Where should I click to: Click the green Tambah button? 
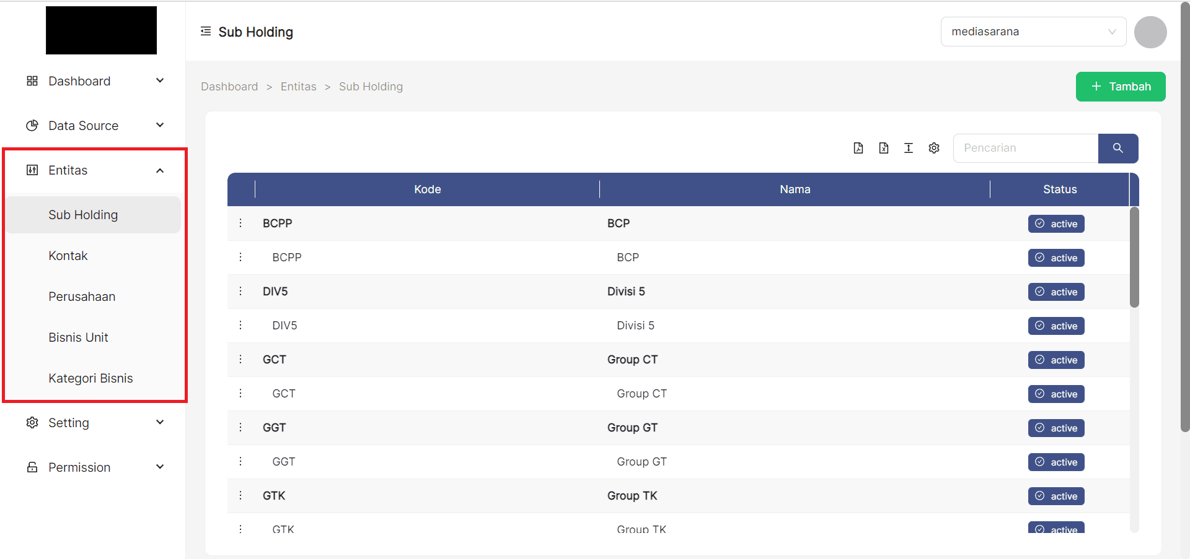coord(1121,87)
